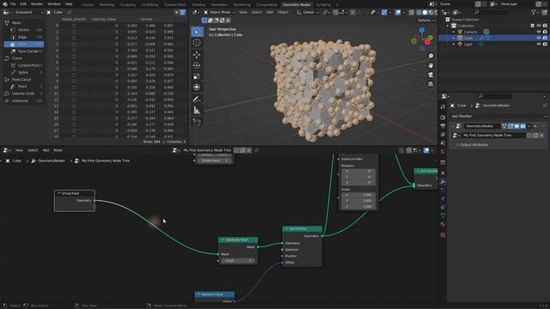The image size is (550, 309).
Task: Open the Modifiers wrench properties tab
Action: coord(443,181)
